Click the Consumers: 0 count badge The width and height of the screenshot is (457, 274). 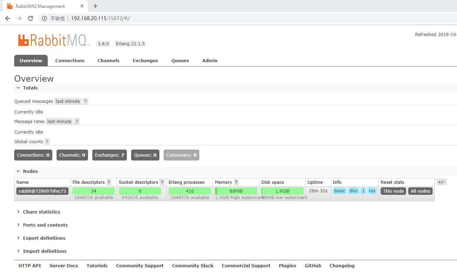pyautogui.click(x=181, y=155)
